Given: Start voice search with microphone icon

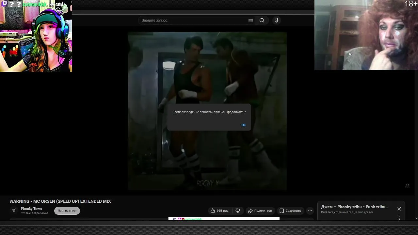Looking at the screenshot, I should (277, 20).
